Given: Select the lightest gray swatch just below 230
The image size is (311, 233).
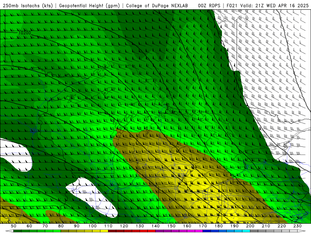Looking at the screenshot, I should point(294,231).
